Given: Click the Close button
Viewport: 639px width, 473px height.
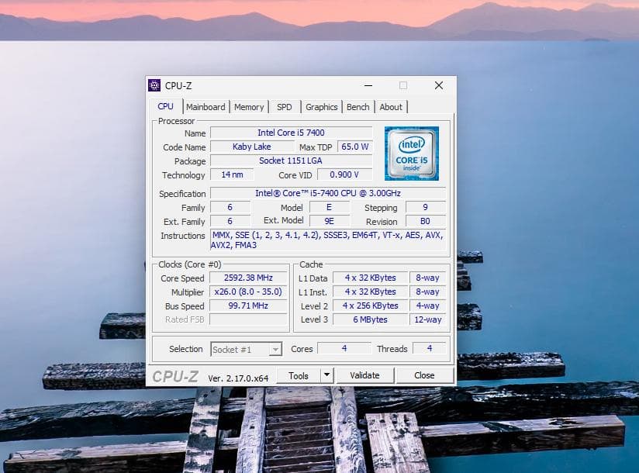Looking at the screenshot, I should [425, 375].
